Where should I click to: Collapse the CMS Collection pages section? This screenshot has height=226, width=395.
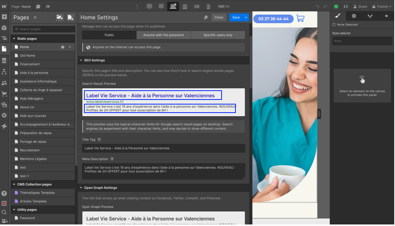(x=14, y=184)
